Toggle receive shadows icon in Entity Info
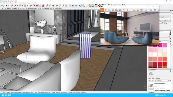This screenshot has width=173, height=97. (x=164, y=23)
